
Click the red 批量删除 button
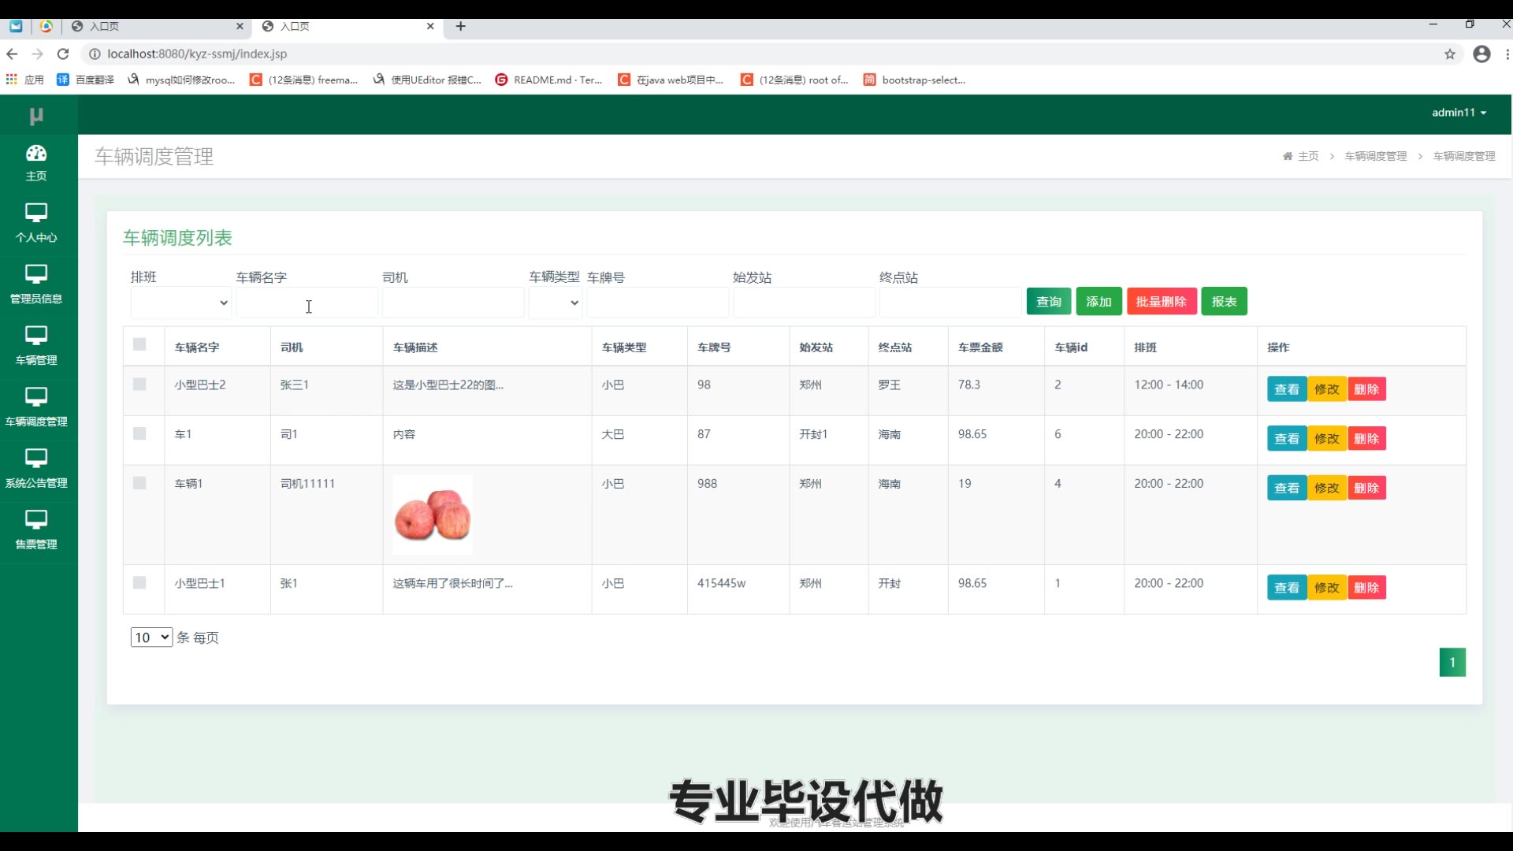pos(1161,301)
